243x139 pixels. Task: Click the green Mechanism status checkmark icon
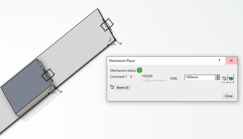[x=139, y=70]
